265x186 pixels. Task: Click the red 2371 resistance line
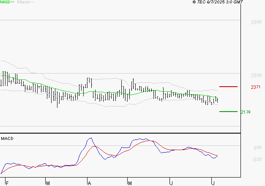[x=228, y=87]
